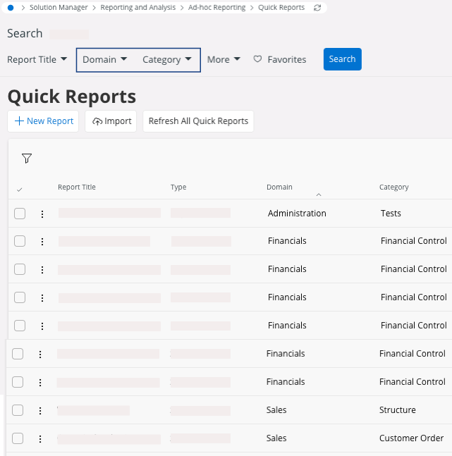Open three-dot menu for Administration Tests row

point(42,214)
